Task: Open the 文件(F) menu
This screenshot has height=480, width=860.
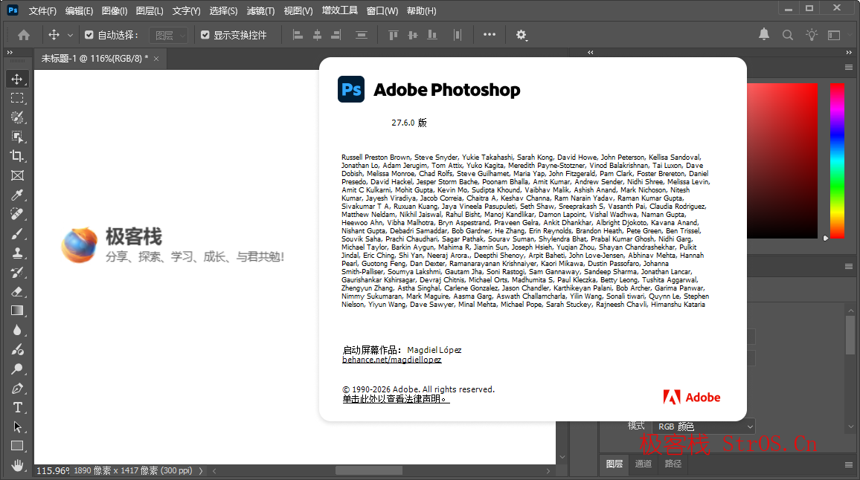Action: click(x=42, y=11)
